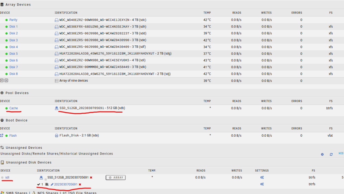
Task: Toggle the up-arrow view icon beside Array of nine devices
Action: [6, 80]
